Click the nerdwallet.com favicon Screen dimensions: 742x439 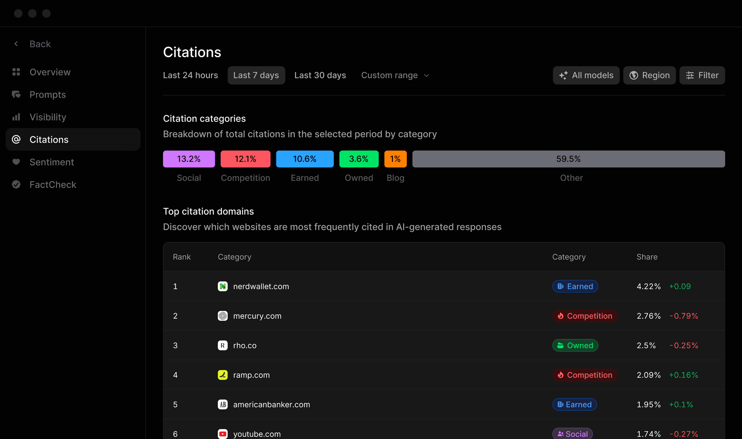coord(223,286)
